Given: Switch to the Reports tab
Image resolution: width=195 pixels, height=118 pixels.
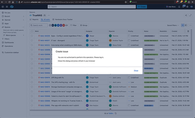Looking at the screenshot, I should 34,20.
